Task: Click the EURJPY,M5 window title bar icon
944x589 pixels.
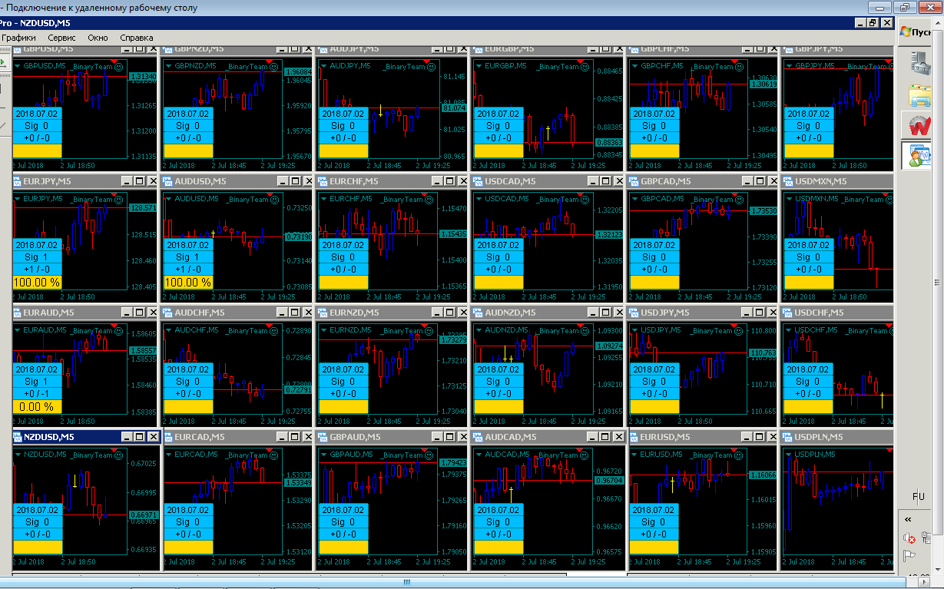Action: tap(17, 181)
